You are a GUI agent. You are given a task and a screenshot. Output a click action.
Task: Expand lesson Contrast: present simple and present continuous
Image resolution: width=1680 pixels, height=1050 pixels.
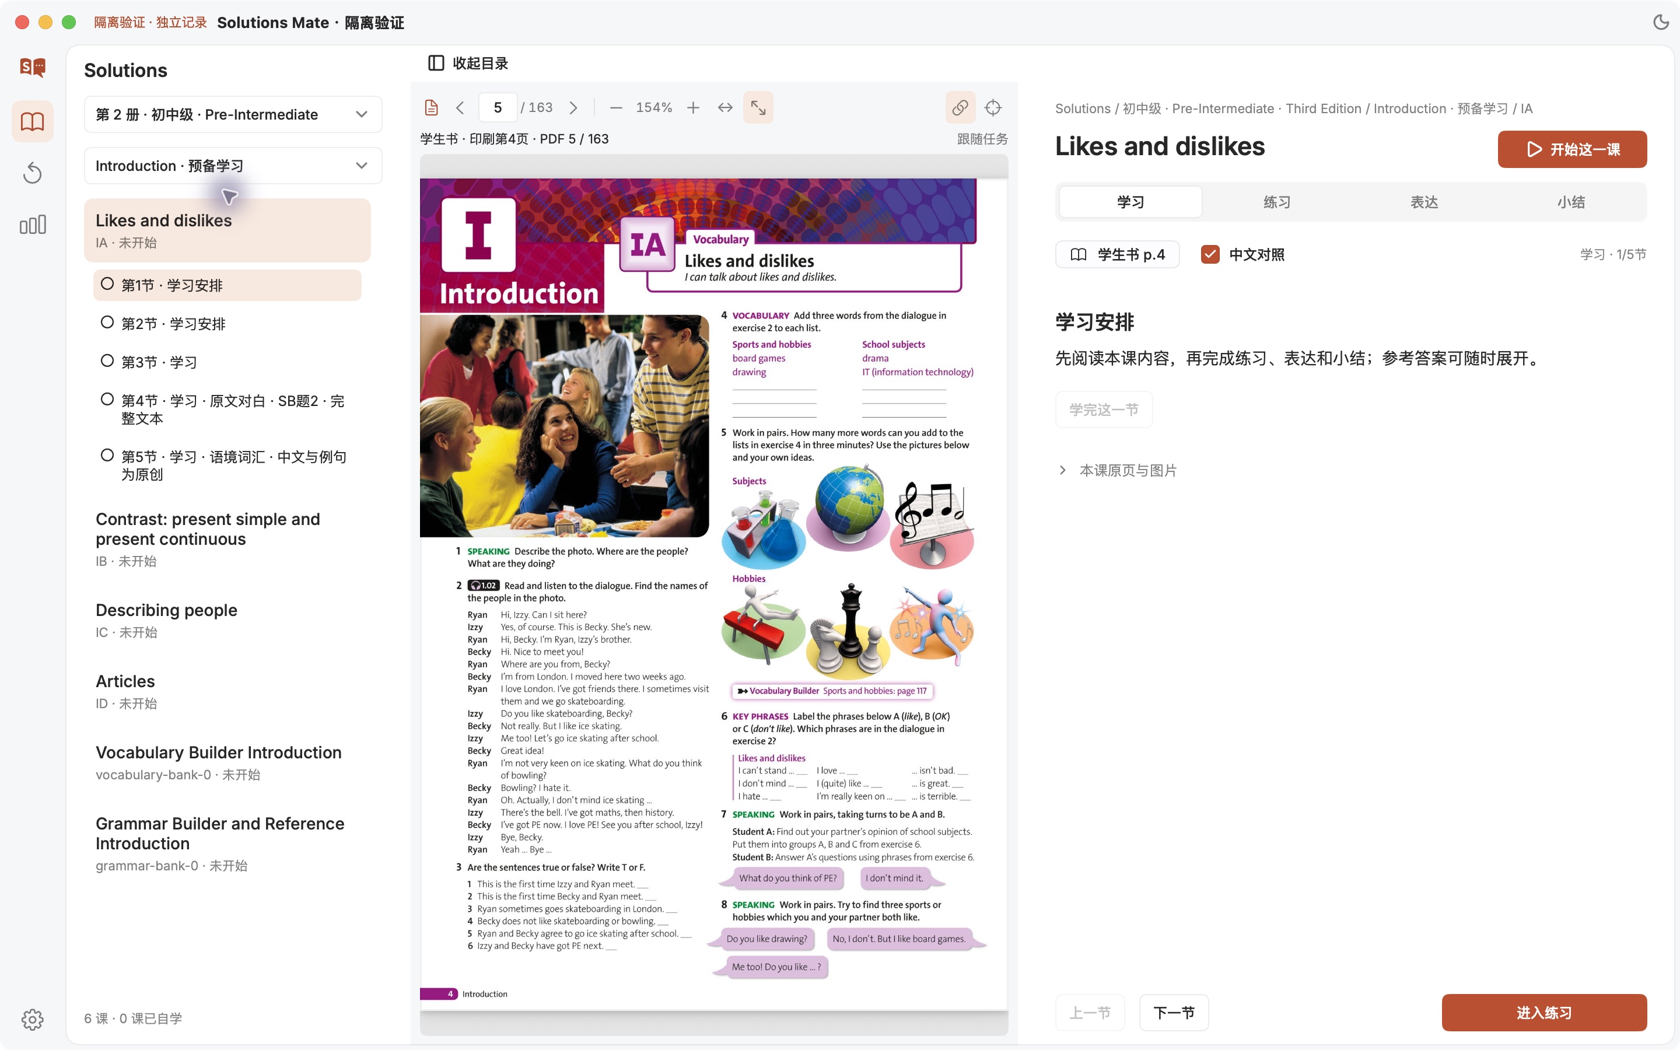[x=227, y=539]
